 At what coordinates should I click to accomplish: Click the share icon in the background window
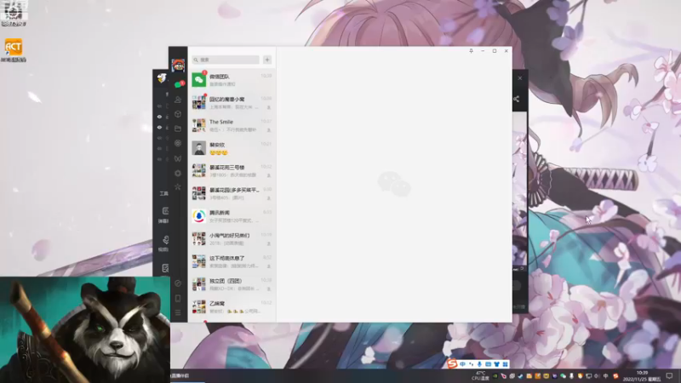click(x=517, y=99)
